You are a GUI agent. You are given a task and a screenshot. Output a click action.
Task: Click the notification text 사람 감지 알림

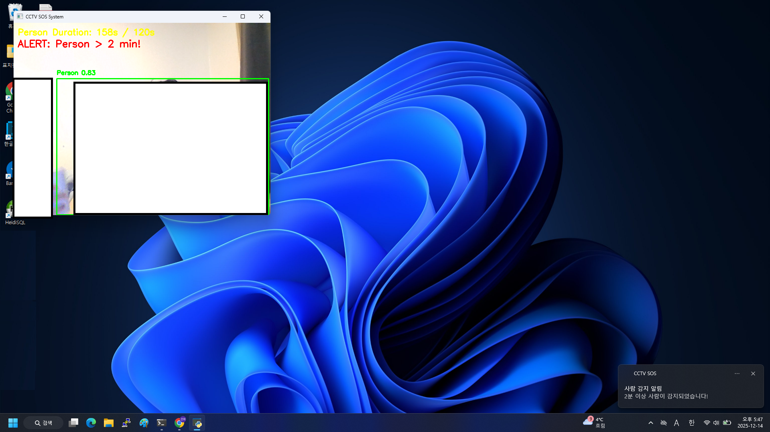[x=643, y=388]
